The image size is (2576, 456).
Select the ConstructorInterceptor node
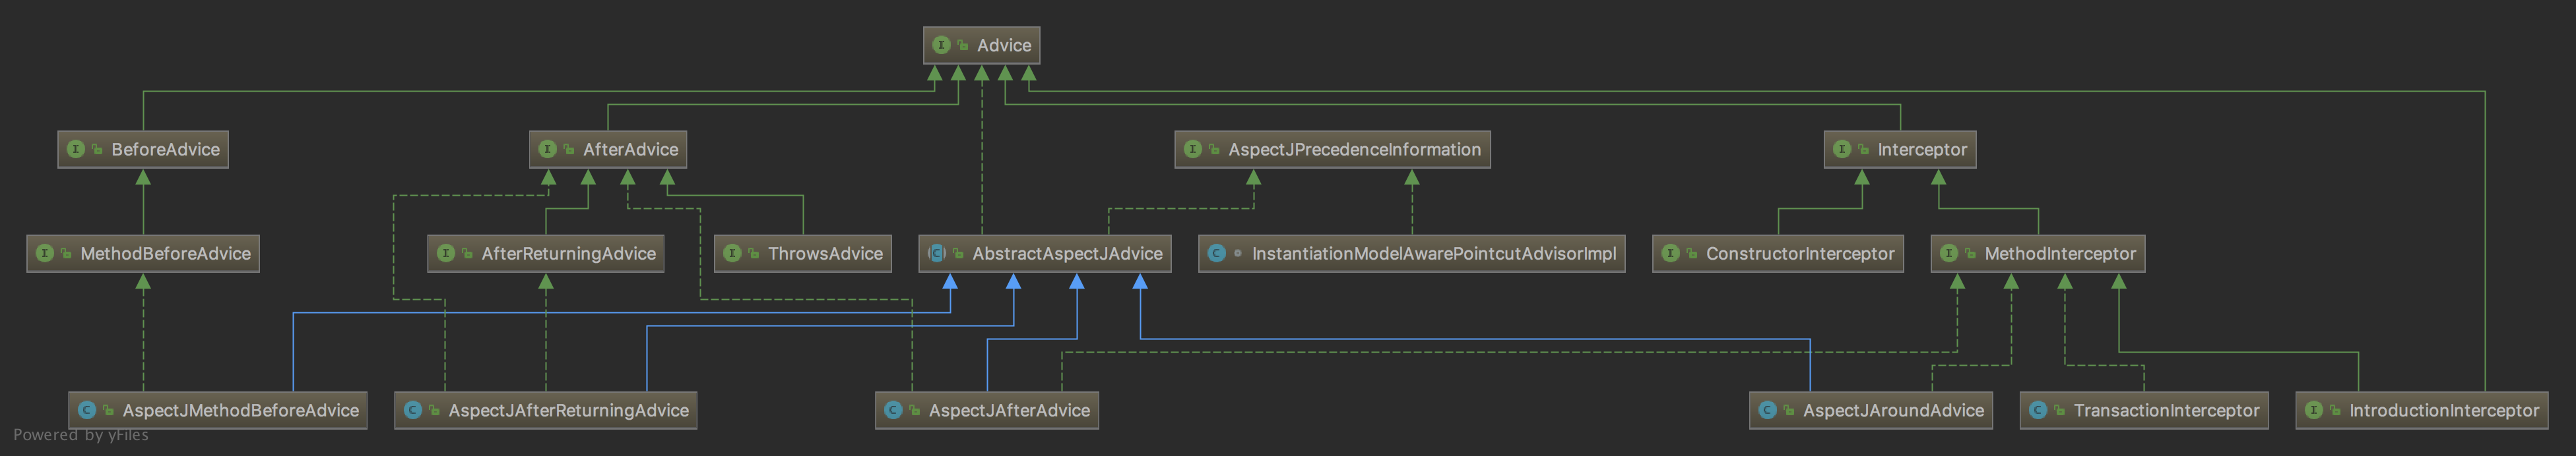tap(1777, 254)
